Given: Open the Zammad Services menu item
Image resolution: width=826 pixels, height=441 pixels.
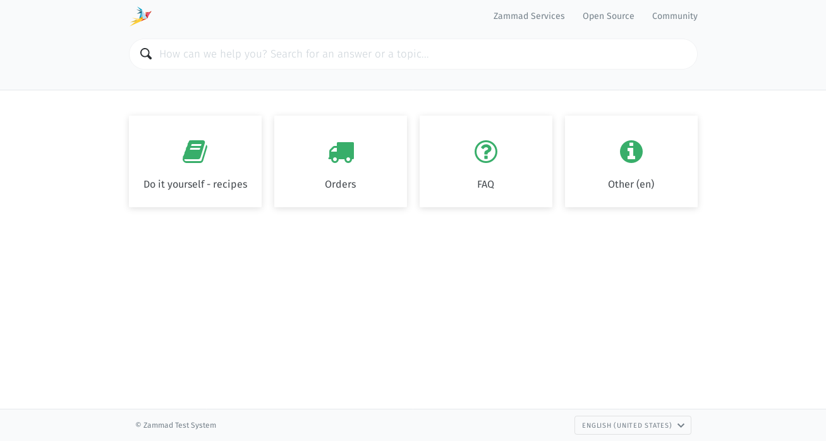Looking at the screenshot, I should (529, 16).
